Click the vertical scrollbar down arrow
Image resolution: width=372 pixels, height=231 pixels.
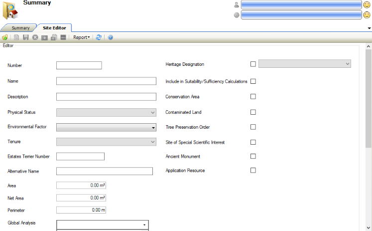(x=369, y=227)
